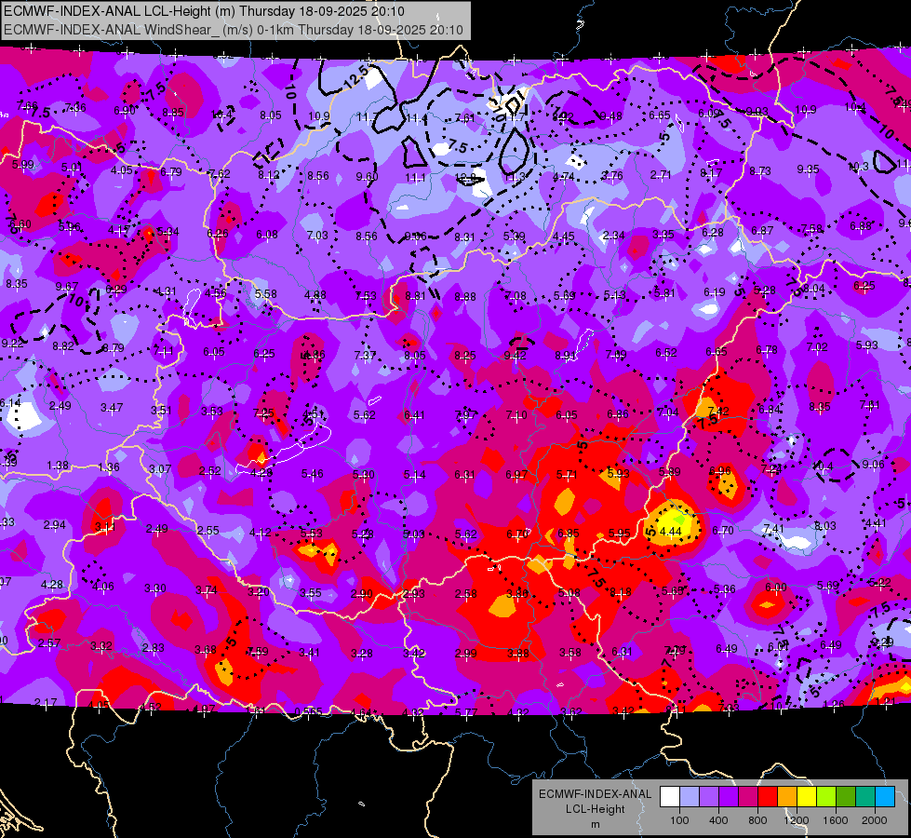Select the orange legend swatch
The width and height of the screenshot is (911, 838).
[x=787, y=797]
